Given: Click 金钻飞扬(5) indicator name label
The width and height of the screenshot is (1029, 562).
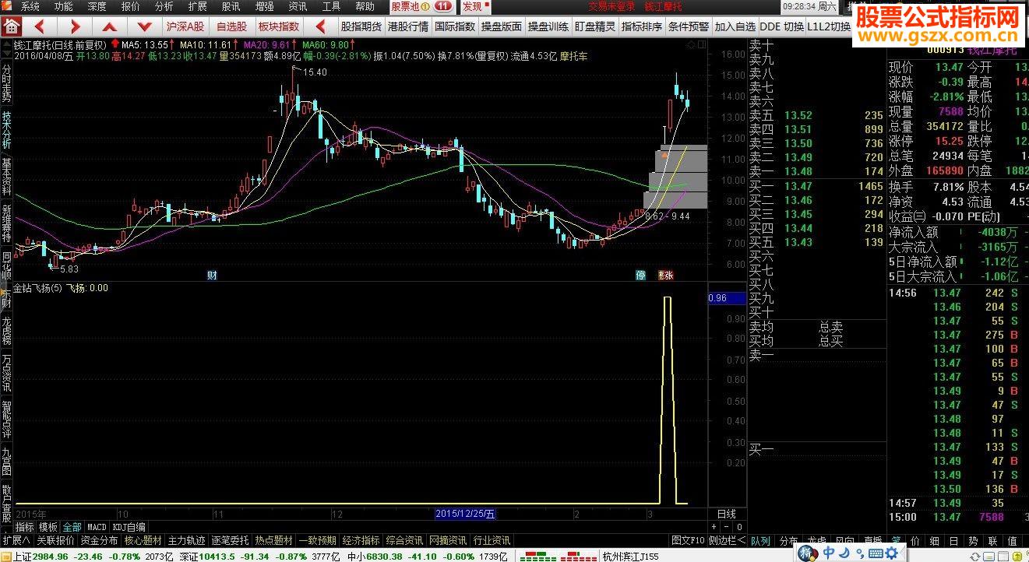Looking at the screenshot, I should pos(39,288).
